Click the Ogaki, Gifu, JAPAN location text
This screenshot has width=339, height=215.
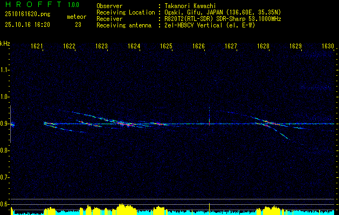[x=223, y=12]
